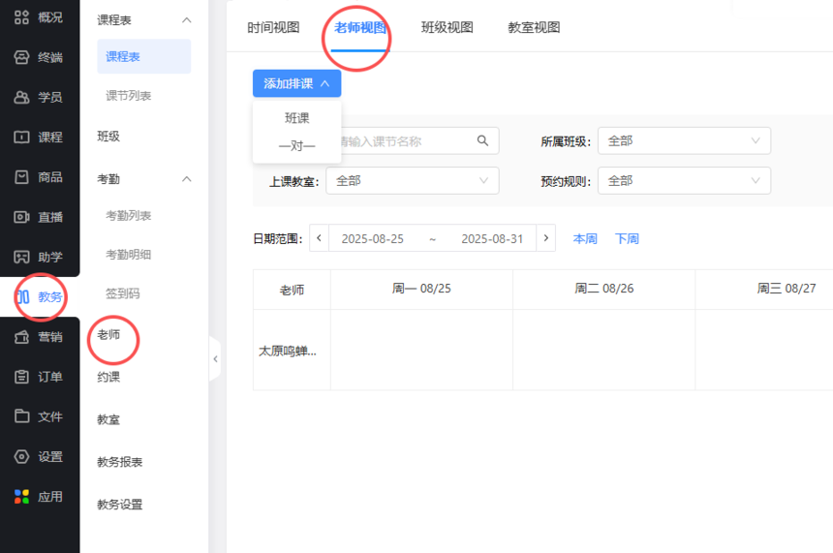833x553 pixels.
Task: Open the 营销 marketing icon
Action: [x=21, y=337]
